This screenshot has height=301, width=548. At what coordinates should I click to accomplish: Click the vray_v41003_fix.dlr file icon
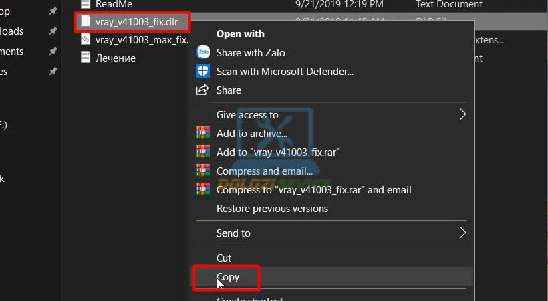pos(86,21)
